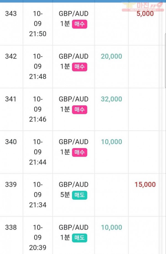The image size is (166, 254).
Task: Click row number 338
Action: click(x=11, y=227)
